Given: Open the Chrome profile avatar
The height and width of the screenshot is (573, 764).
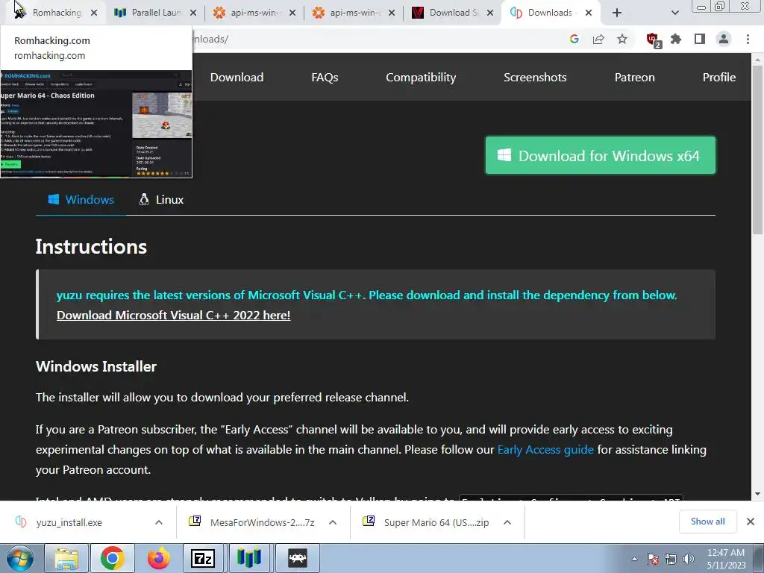Looking at the screenshot, I should point(724,39).
